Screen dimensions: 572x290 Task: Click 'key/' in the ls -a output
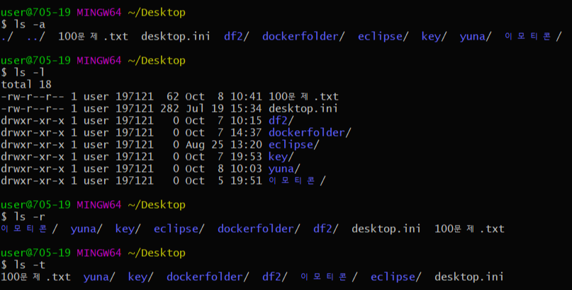[x=434, y=36]
